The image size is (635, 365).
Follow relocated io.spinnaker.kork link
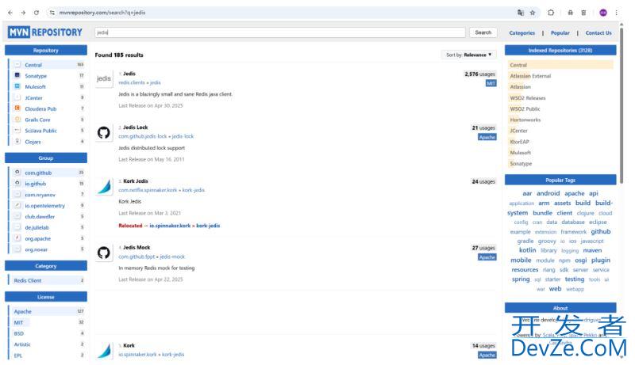170,226
